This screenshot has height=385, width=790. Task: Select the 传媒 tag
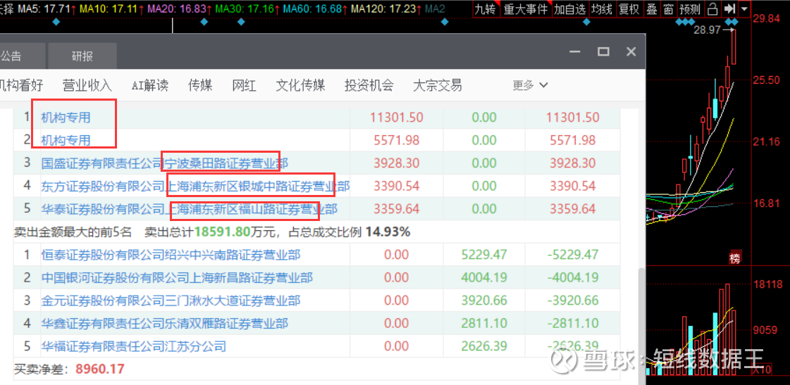tap(200, 85)
